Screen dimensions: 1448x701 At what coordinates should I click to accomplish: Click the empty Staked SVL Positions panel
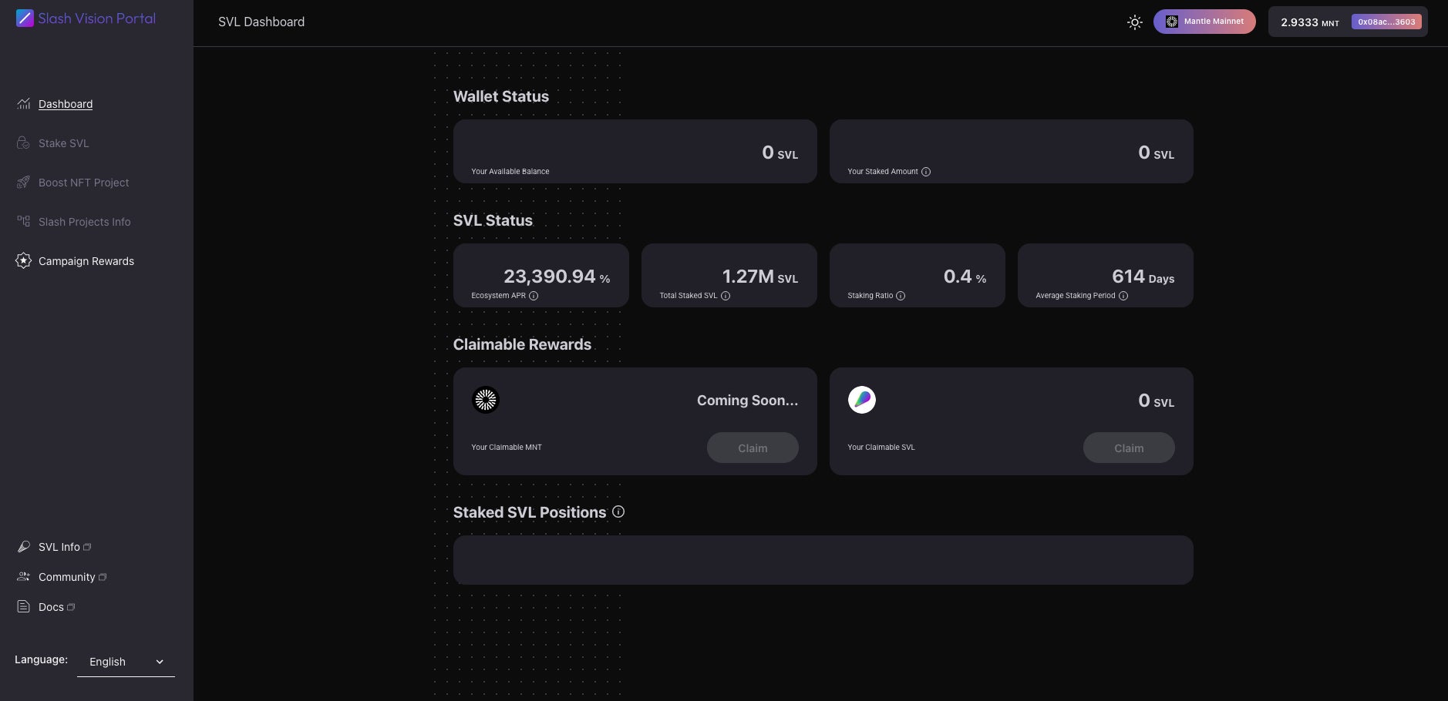tap(823, 560)
